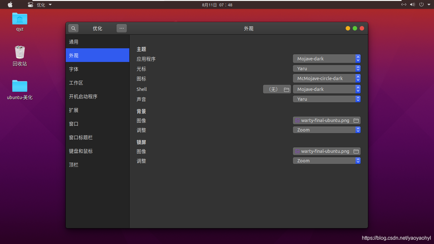This screenshot has height=244, width=434.
Task: Expand the 优化 app menu arrow in top bar
Action: (x=50, y=5)
